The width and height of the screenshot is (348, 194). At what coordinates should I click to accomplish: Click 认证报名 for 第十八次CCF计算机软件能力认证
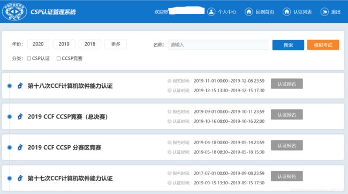pos(287,84)
